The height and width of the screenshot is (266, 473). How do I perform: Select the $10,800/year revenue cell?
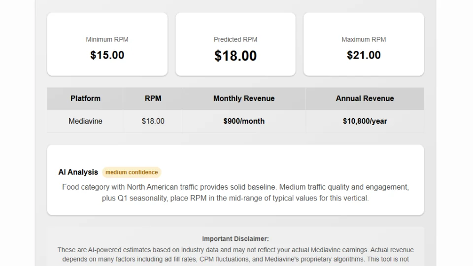click(x=365, y=121)
